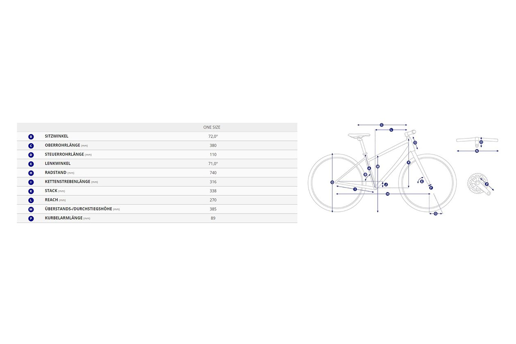Click the ÜBERSTANDS-/DURCHSTIEGSHÖHE row label
Viewport: 516px width, 344px height.
pos(79,209)
